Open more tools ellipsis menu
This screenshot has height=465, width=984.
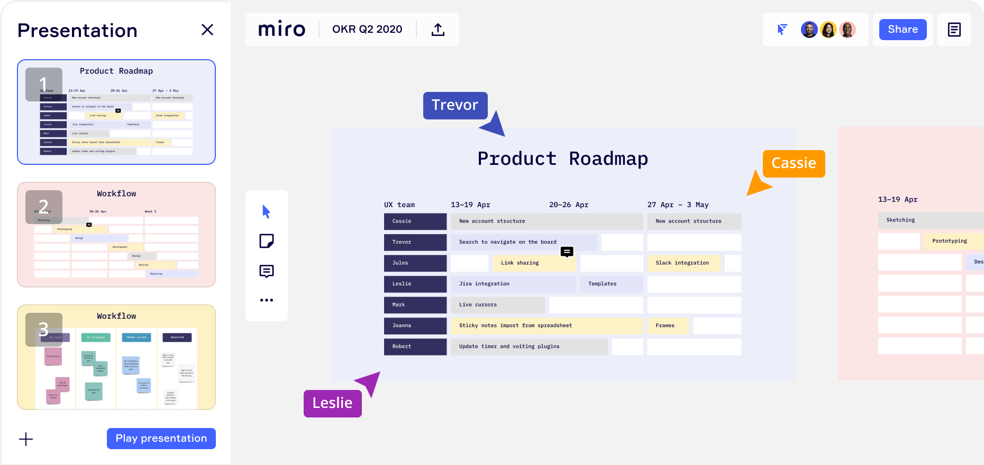tap(267, 300)
